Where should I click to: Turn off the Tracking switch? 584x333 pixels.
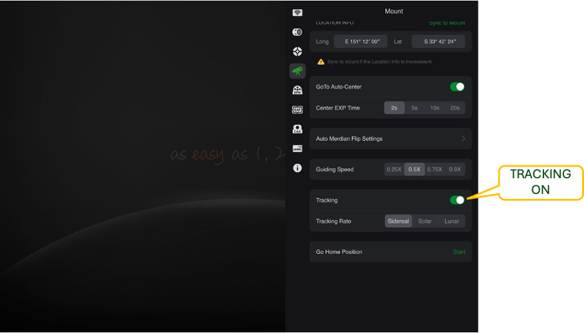[x=457, y=200]
